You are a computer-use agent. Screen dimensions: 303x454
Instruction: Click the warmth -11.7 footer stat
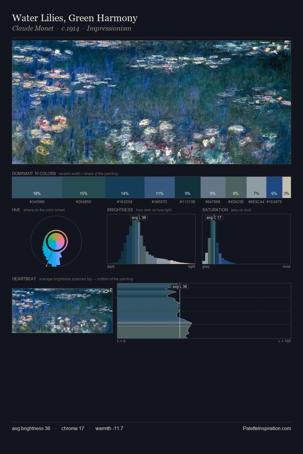(x=109, y=428)
